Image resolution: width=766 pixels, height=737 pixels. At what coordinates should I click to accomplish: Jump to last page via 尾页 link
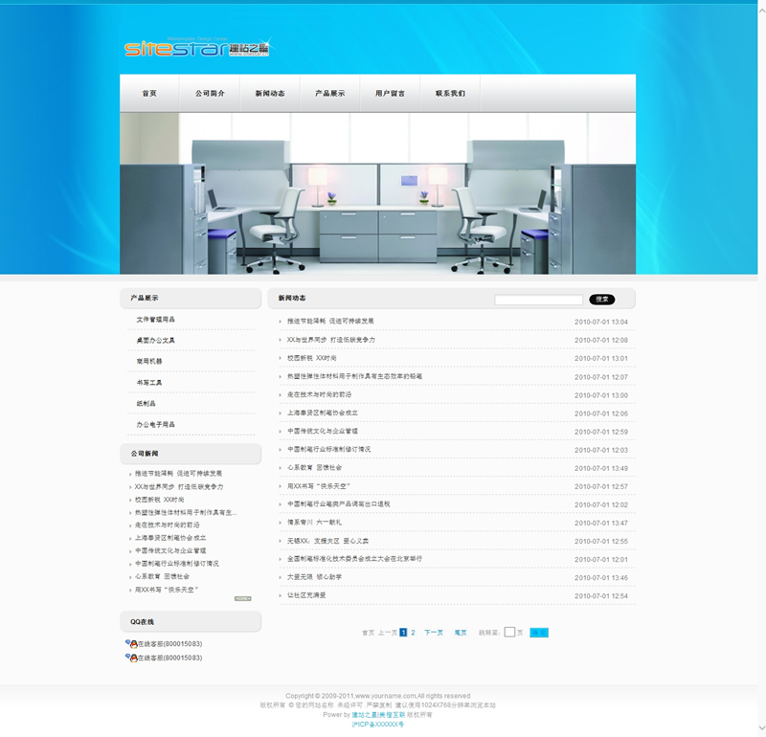pyautogui.click(x=461, y=633)
